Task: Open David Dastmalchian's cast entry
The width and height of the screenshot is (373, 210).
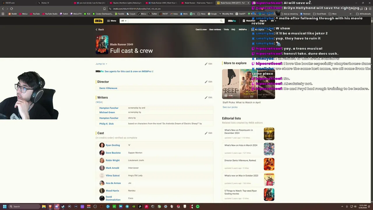Action: (113, 198)
